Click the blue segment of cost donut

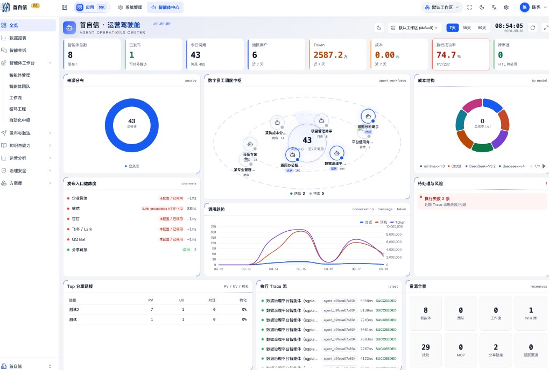(x=492, y=104)
